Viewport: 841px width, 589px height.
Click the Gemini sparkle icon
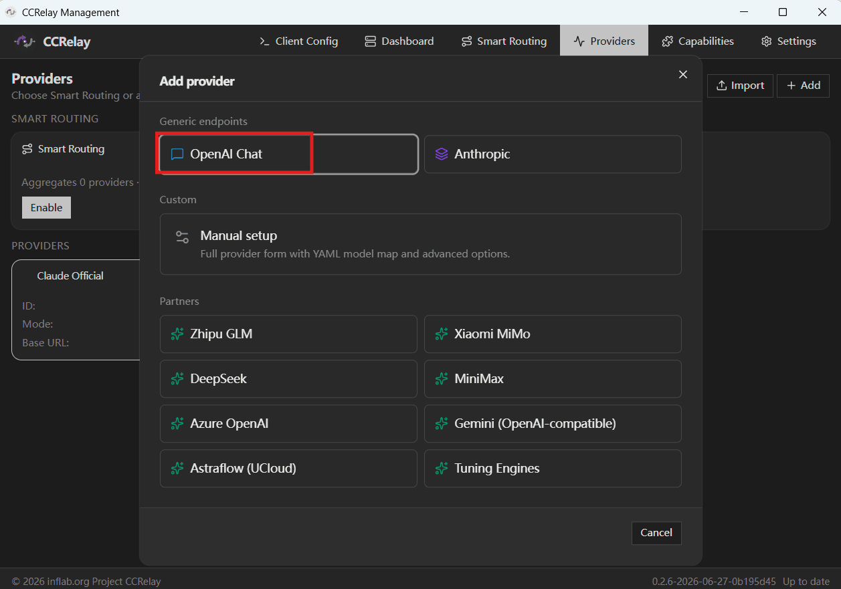click(442, 424)
